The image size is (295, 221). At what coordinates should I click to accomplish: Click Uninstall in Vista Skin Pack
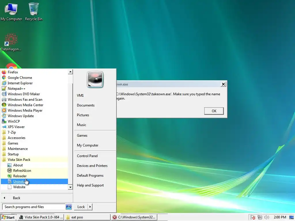[x=35, y=181]
